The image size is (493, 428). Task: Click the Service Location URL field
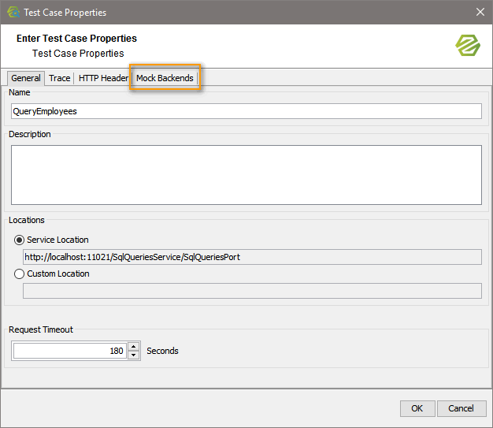click(x=252, y=257)
